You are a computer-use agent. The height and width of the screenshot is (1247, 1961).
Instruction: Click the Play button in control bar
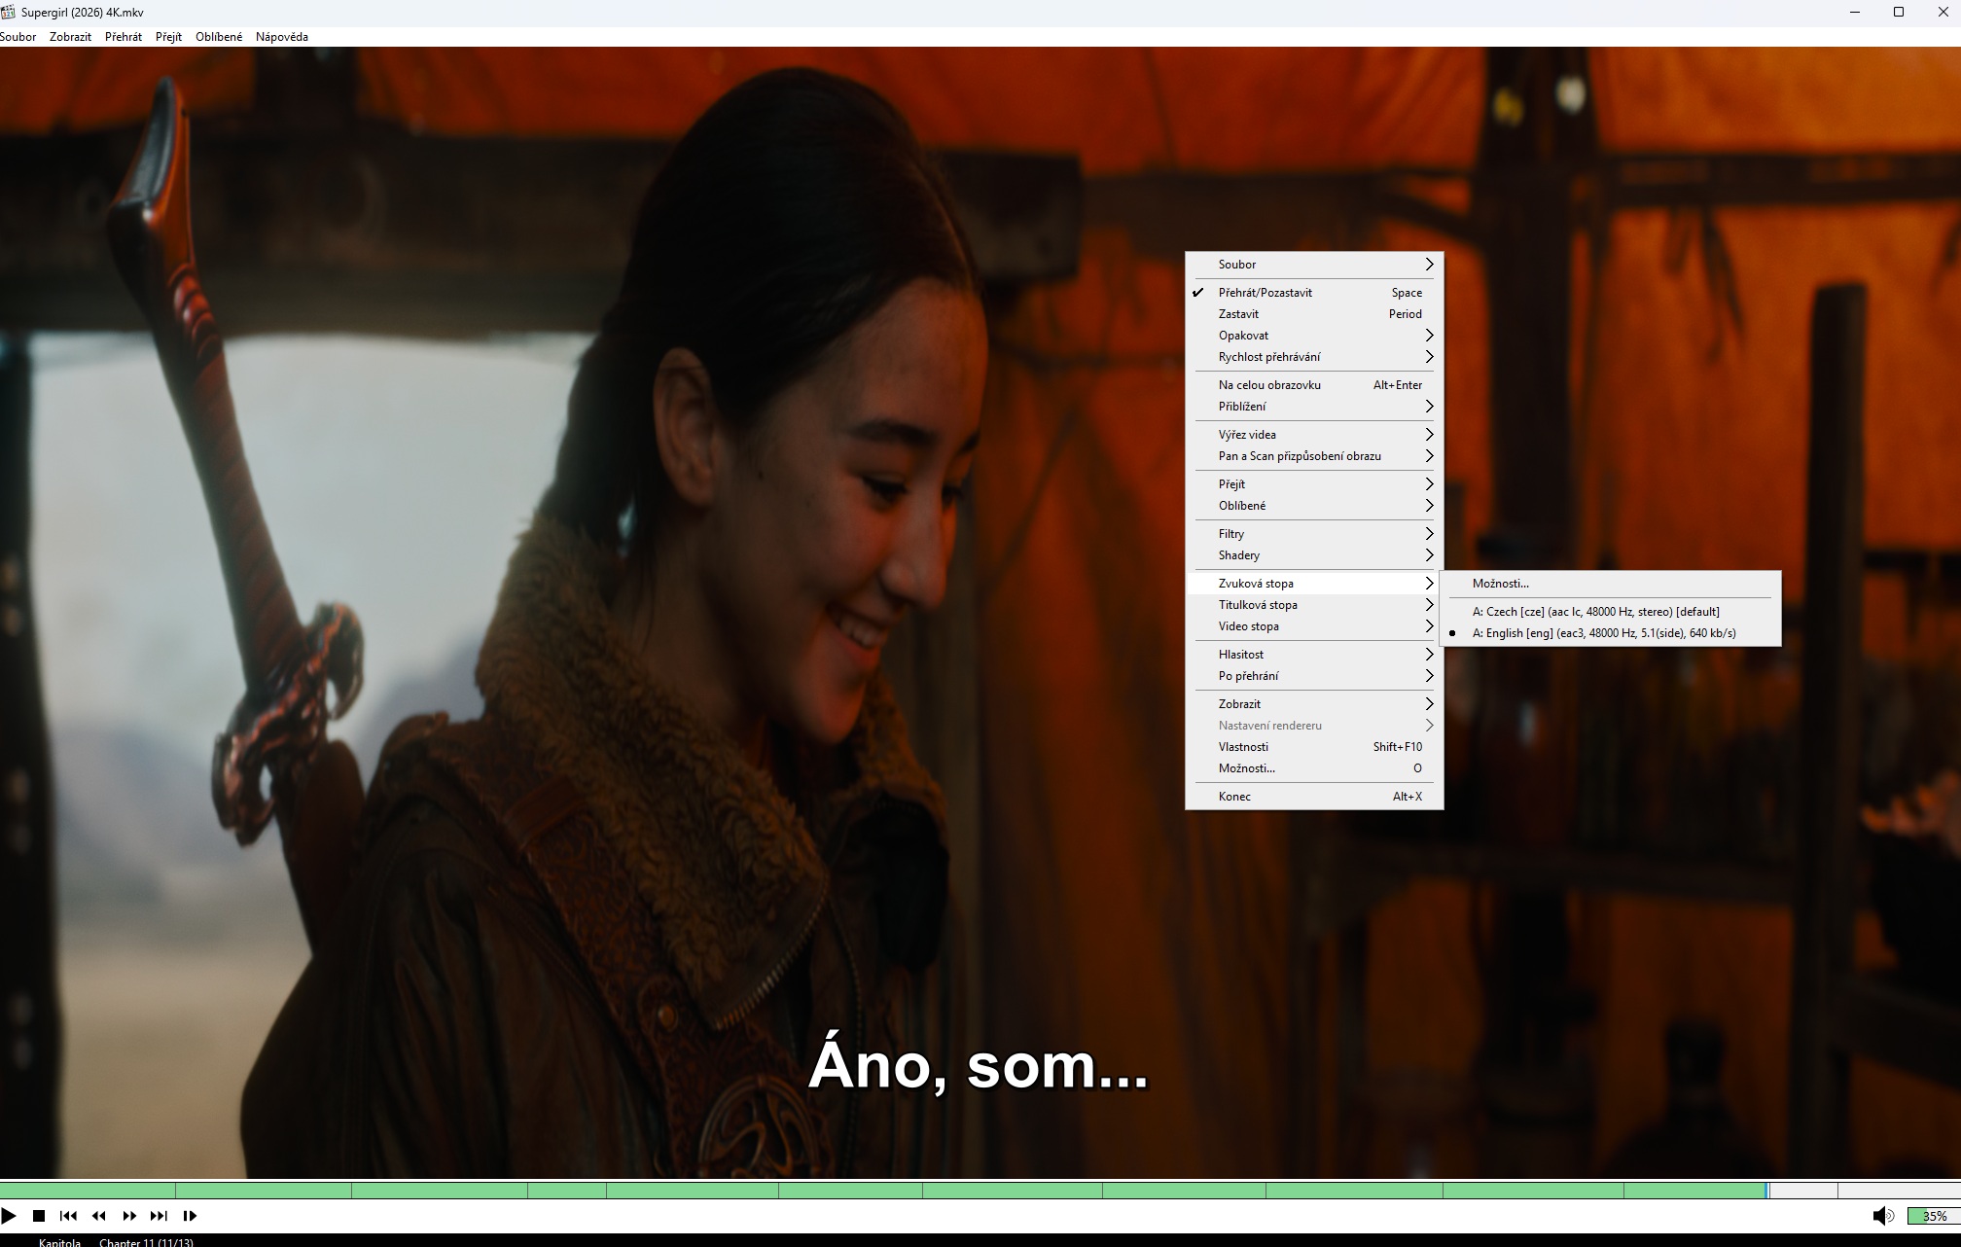click(9, 1215)
